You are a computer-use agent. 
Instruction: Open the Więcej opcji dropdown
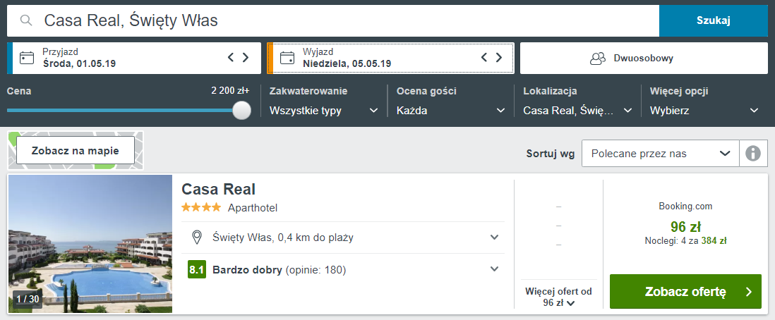pos(704,111)
